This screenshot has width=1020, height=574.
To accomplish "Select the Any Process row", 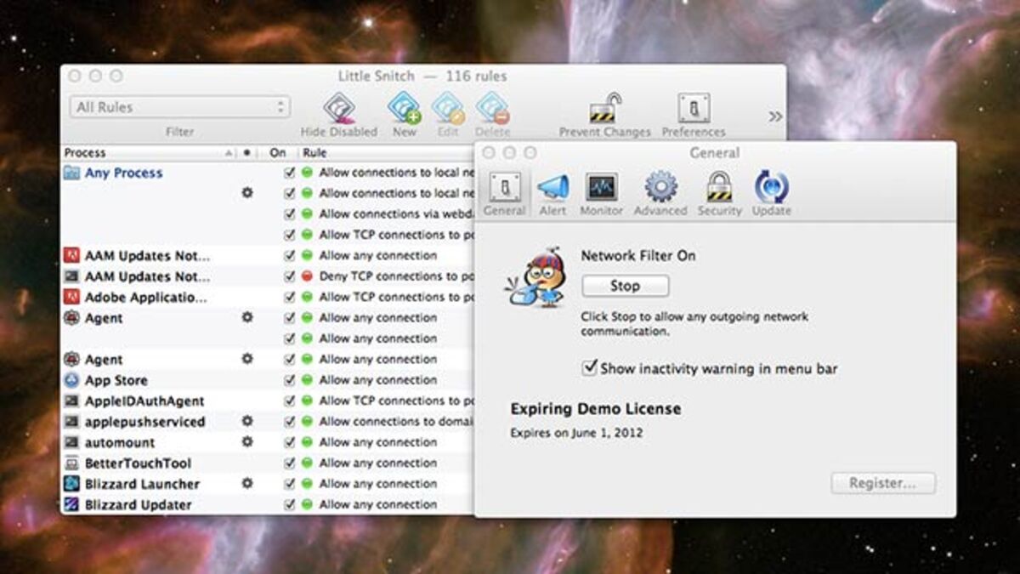I will 123,173.
